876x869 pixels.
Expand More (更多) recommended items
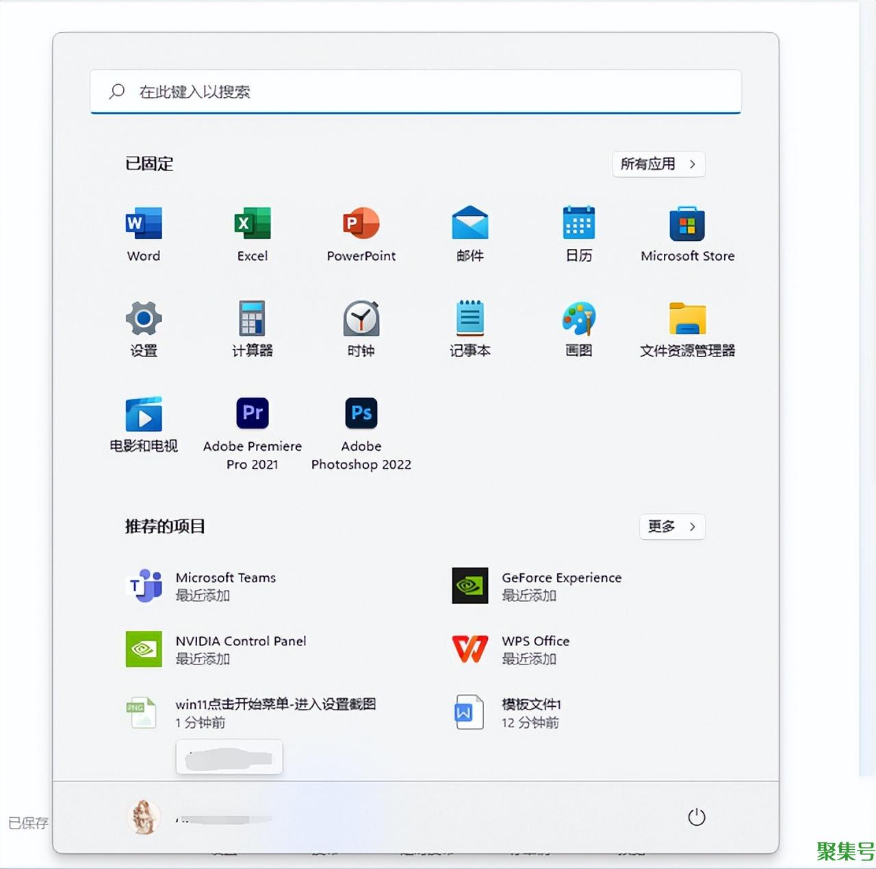[671, 527]
